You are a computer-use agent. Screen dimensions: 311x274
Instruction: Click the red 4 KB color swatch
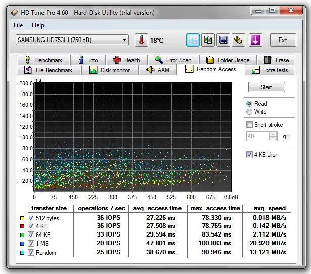click(22, 226)
